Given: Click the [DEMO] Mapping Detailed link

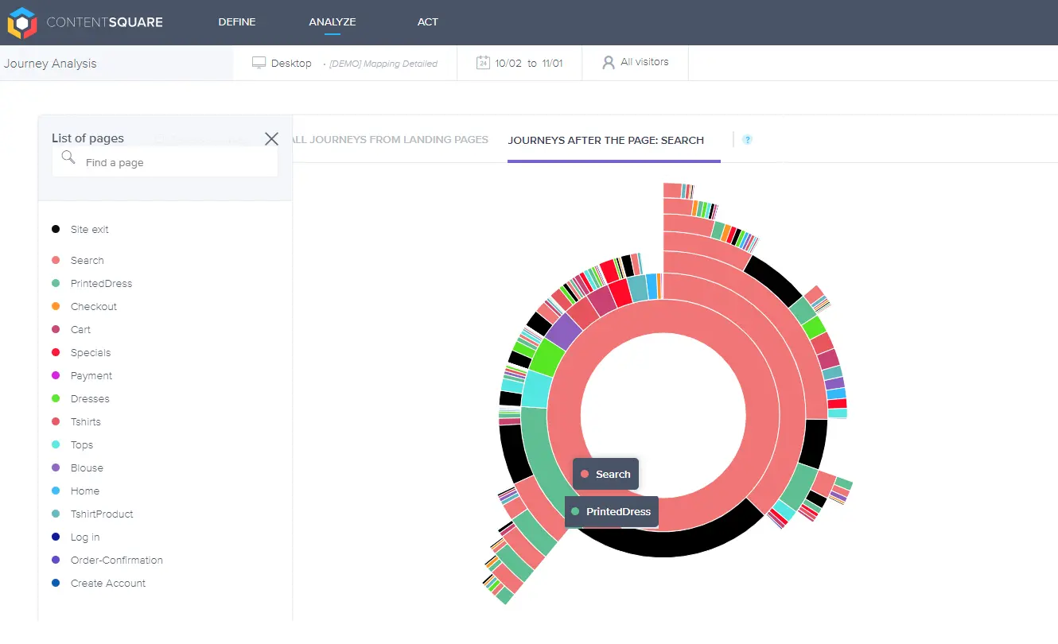Looking at the screenshot, I should tap(384, 63).
